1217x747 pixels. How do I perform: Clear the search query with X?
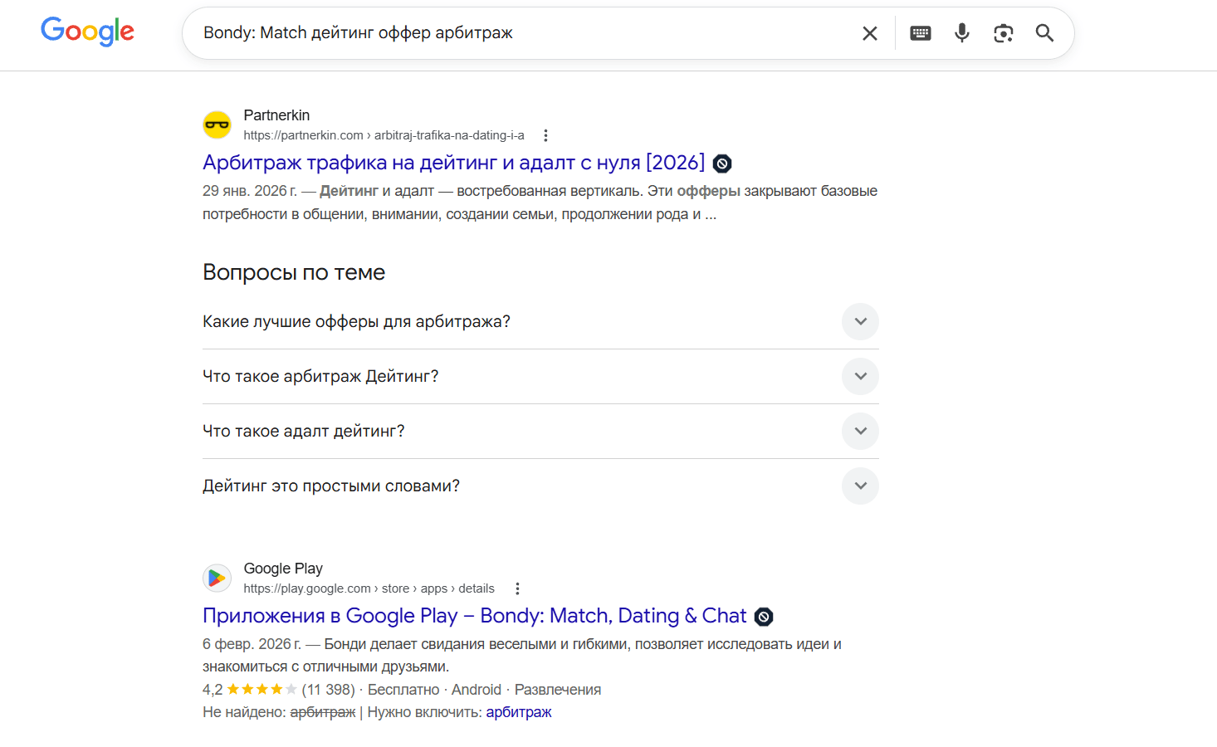[x=870, y=33]
